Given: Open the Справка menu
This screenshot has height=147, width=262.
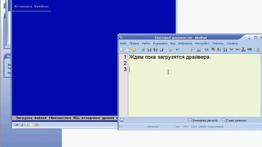Looking at the screenshot, I should [x=232, y=43].
